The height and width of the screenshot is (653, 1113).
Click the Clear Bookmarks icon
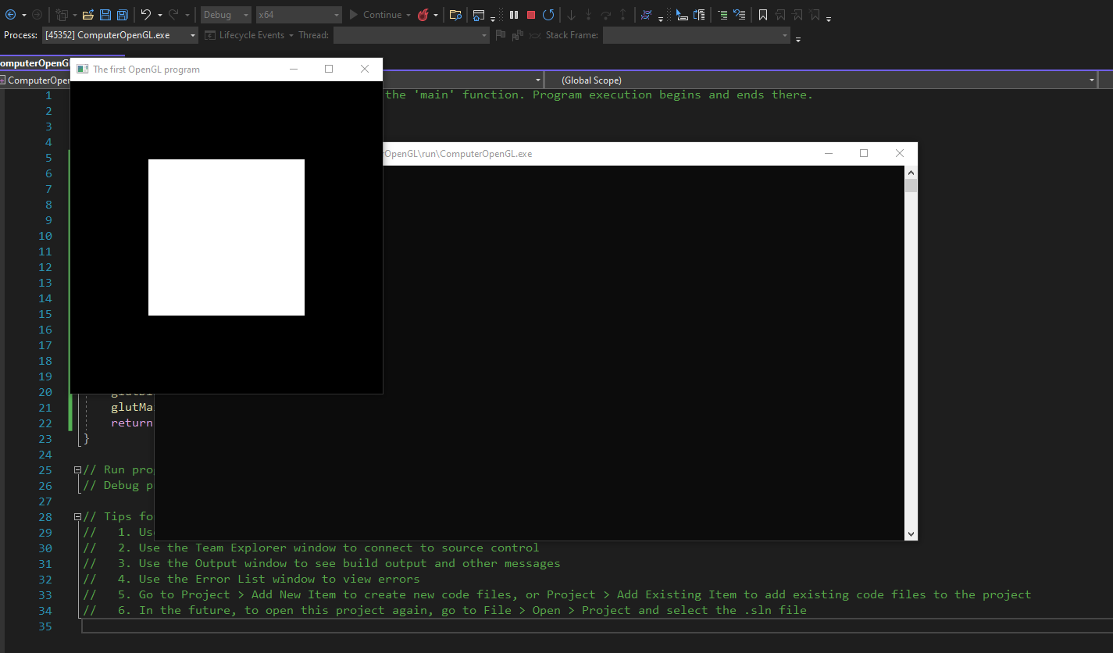(x=815, y=15)
